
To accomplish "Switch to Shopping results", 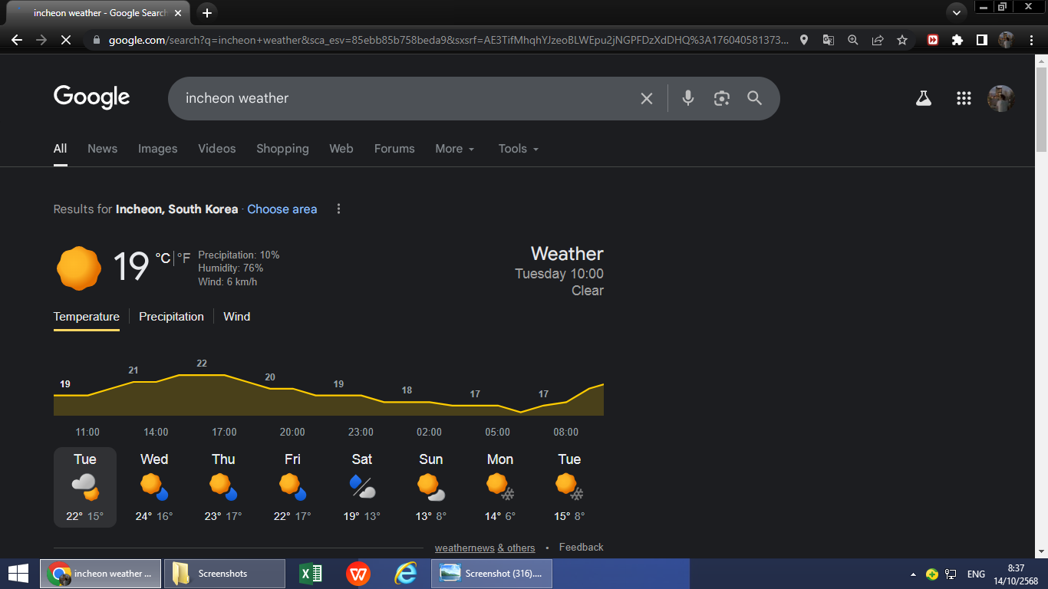I will 282,149.
